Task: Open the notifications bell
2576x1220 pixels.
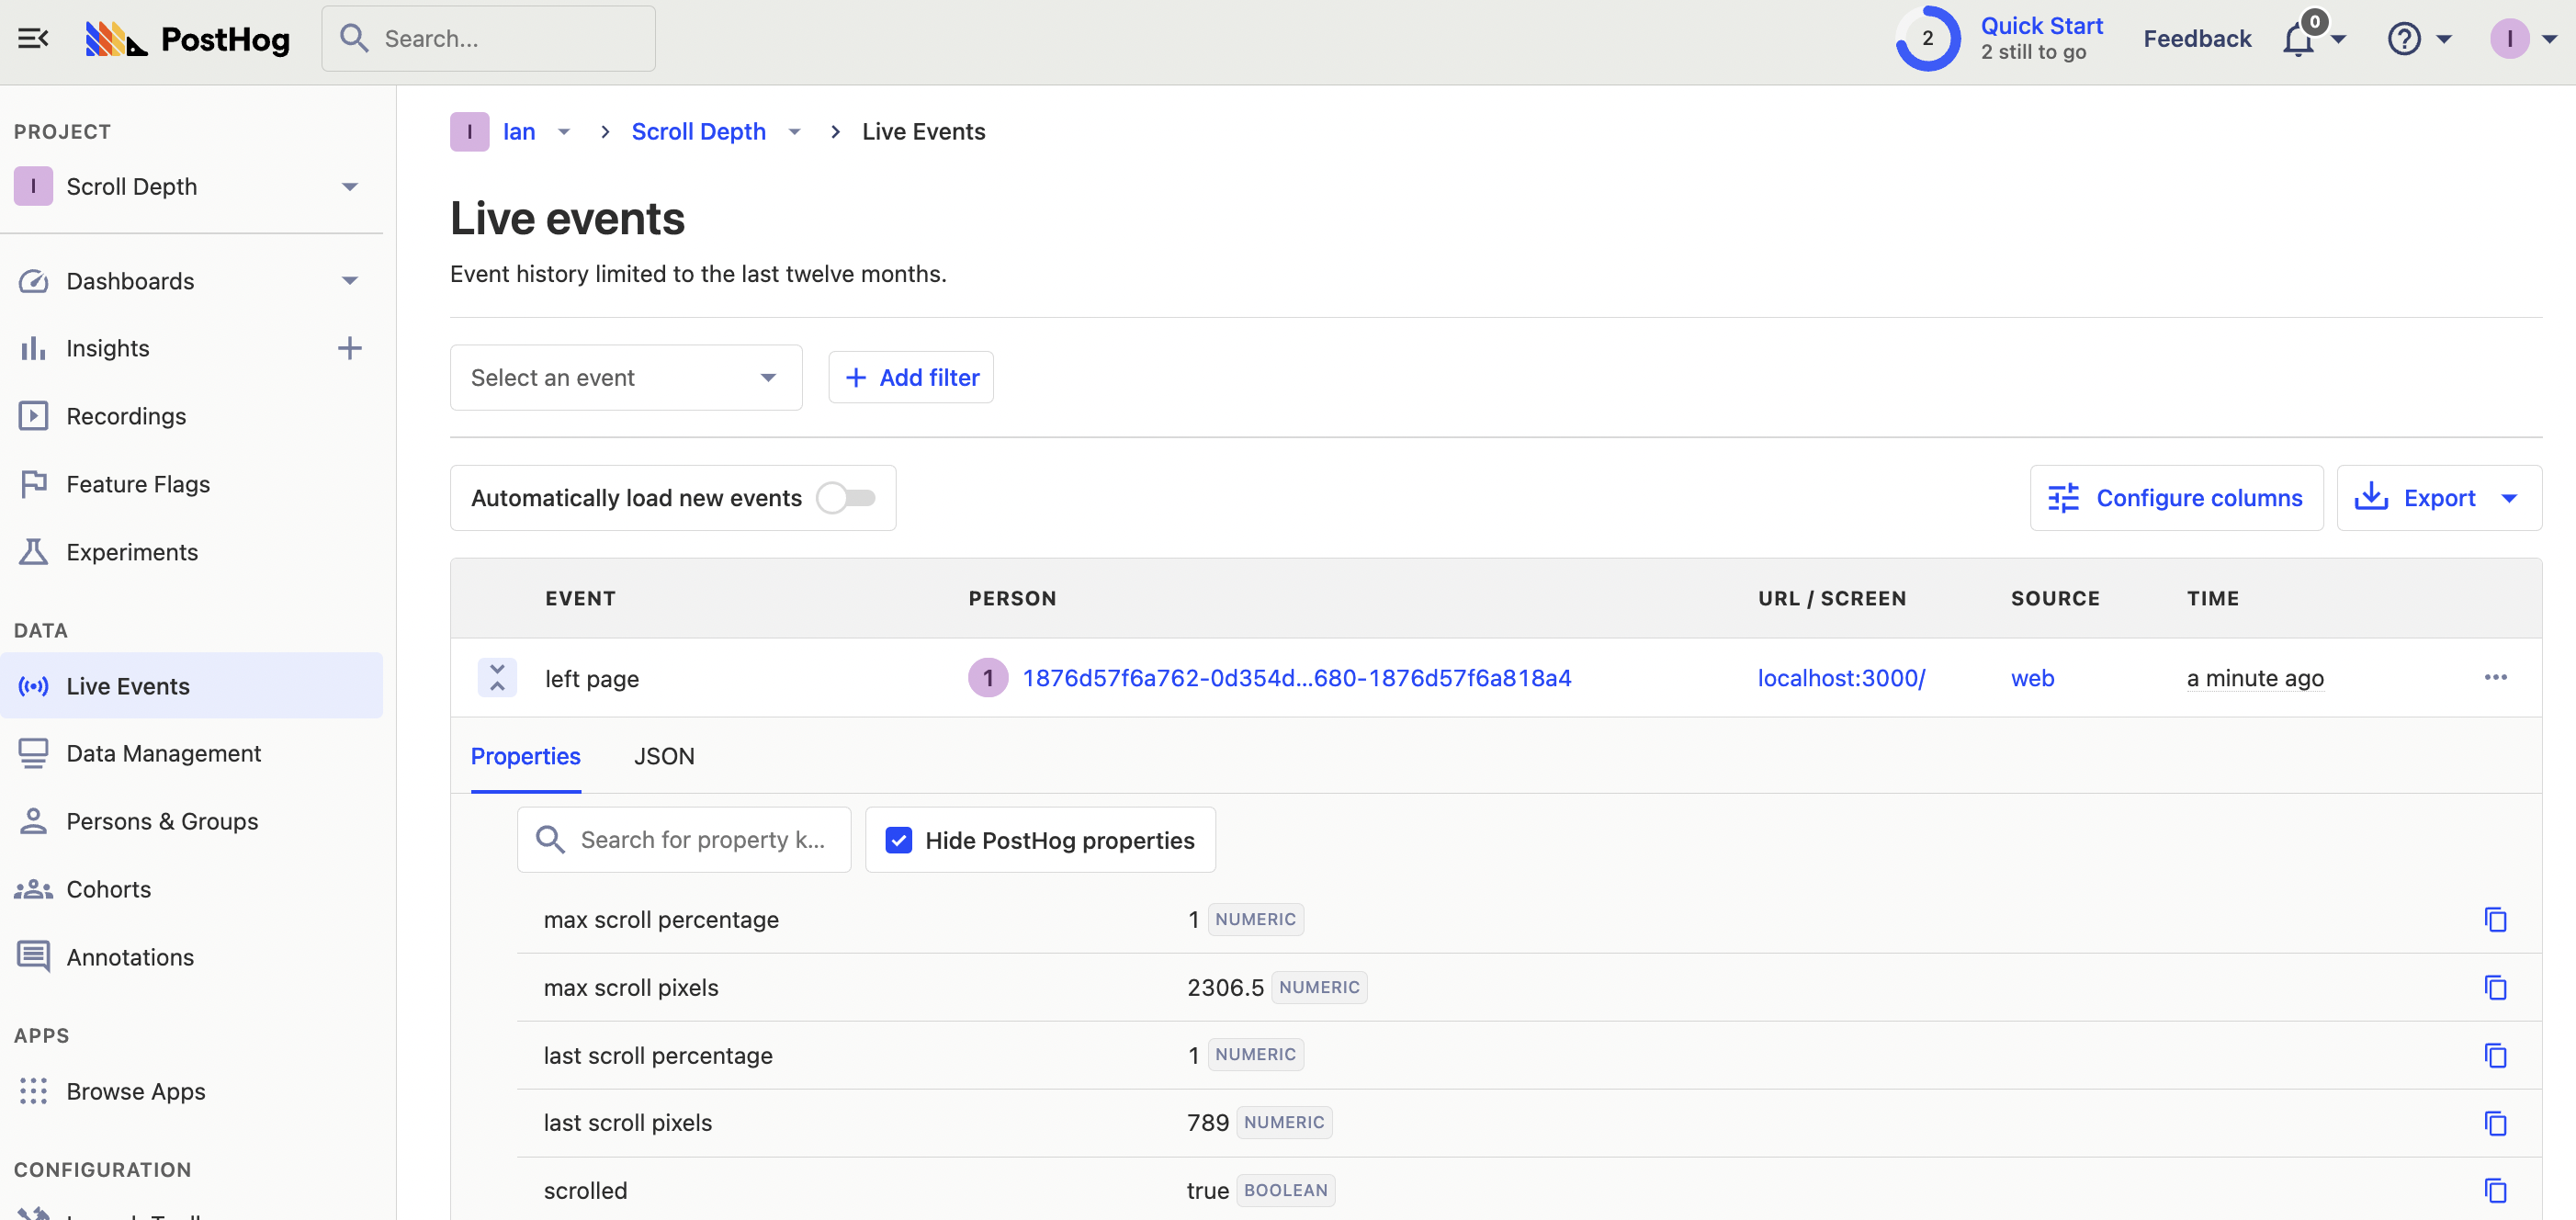Action: coord(2298,40)
